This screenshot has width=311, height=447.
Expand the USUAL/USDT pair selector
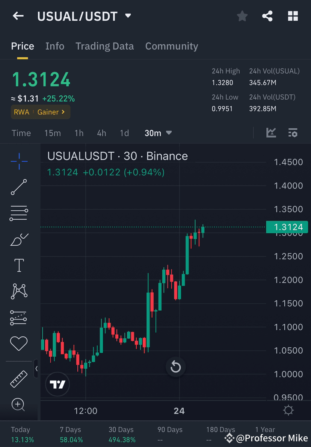(128, 16)
